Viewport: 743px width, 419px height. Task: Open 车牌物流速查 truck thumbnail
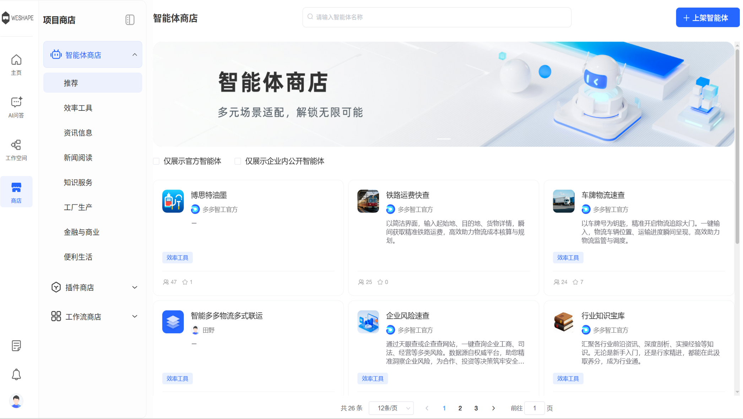point(564,201)
